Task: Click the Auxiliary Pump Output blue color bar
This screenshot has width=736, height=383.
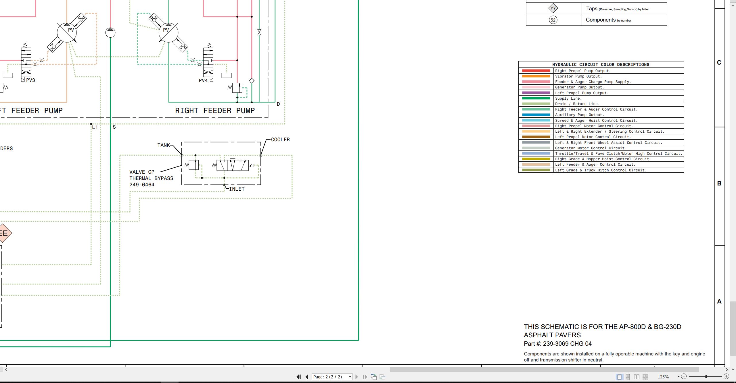Action: [536, 115]
